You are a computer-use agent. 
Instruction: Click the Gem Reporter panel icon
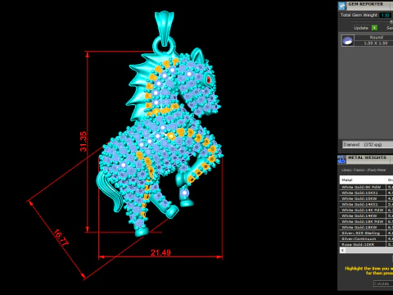pyautogui.click(x=342, y=6)
